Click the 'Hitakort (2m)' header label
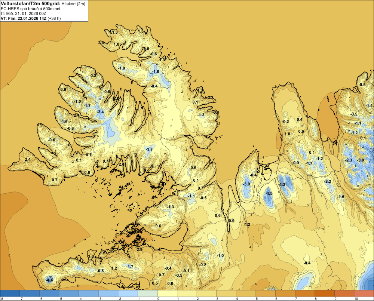 click(73, 4)
